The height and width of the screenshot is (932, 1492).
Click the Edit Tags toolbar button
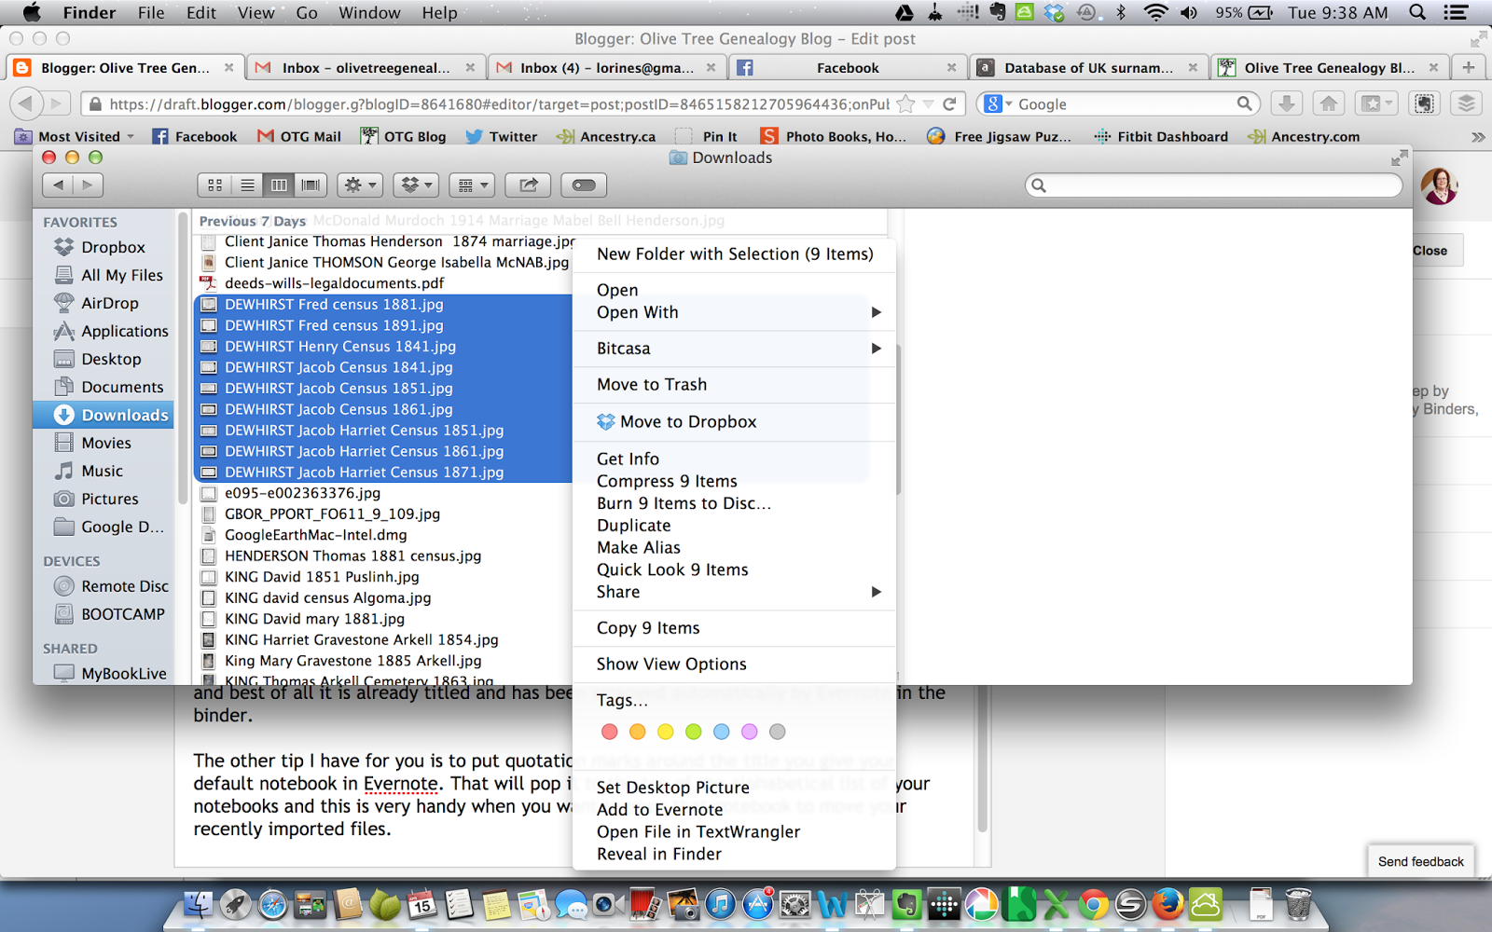pyautogui.click(x=584, y=185)
